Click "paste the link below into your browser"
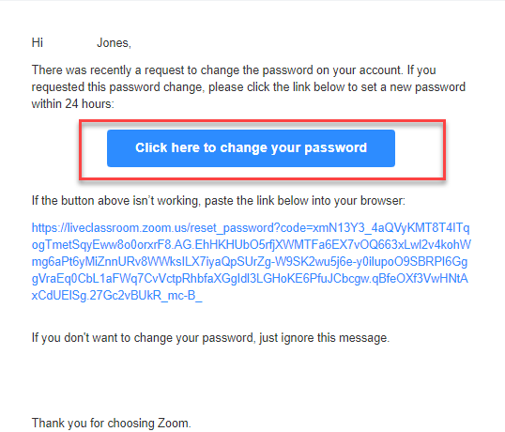This screenshot has width=505, height=432. 305,200
